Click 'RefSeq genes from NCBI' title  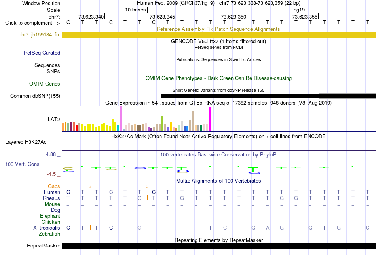coord(218,47)
